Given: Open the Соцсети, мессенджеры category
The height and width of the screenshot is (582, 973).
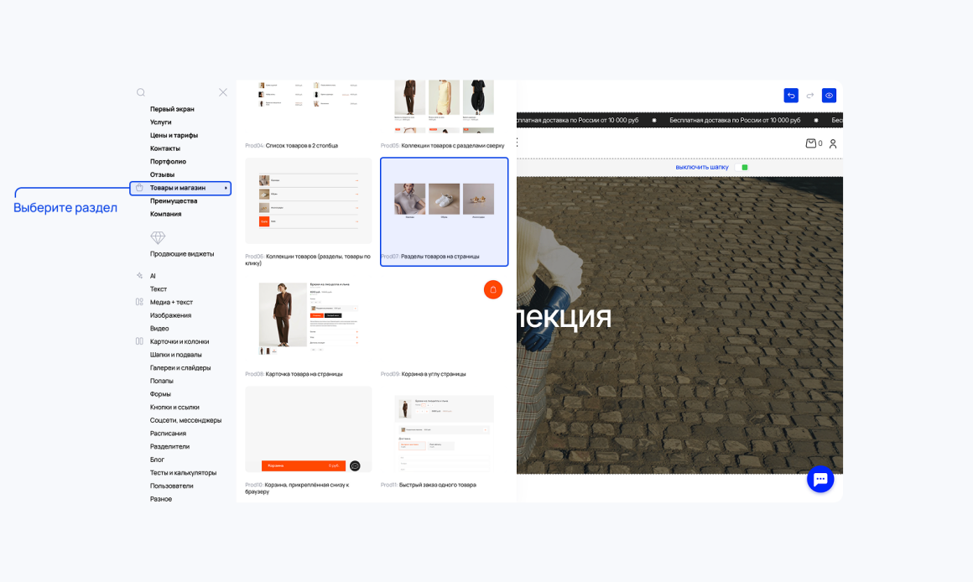Looking at the screenshot, I should [185, 420].
